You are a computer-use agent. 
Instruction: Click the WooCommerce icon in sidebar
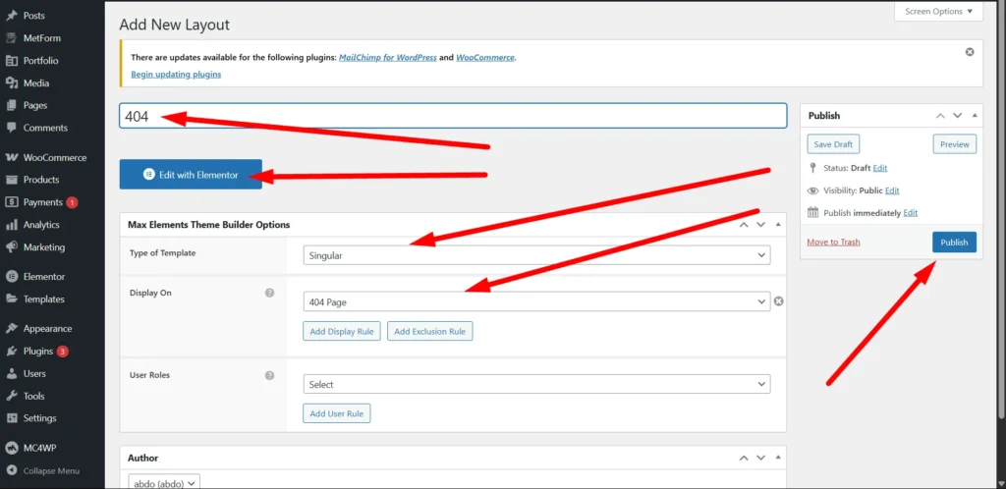[x=12, y=157]
